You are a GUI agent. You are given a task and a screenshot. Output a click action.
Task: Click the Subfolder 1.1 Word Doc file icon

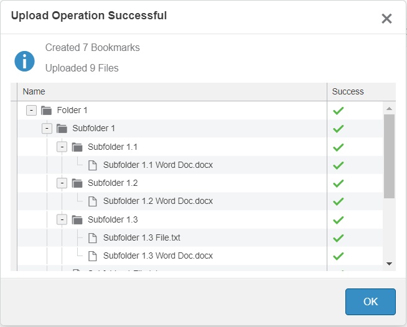click(93, 165)
